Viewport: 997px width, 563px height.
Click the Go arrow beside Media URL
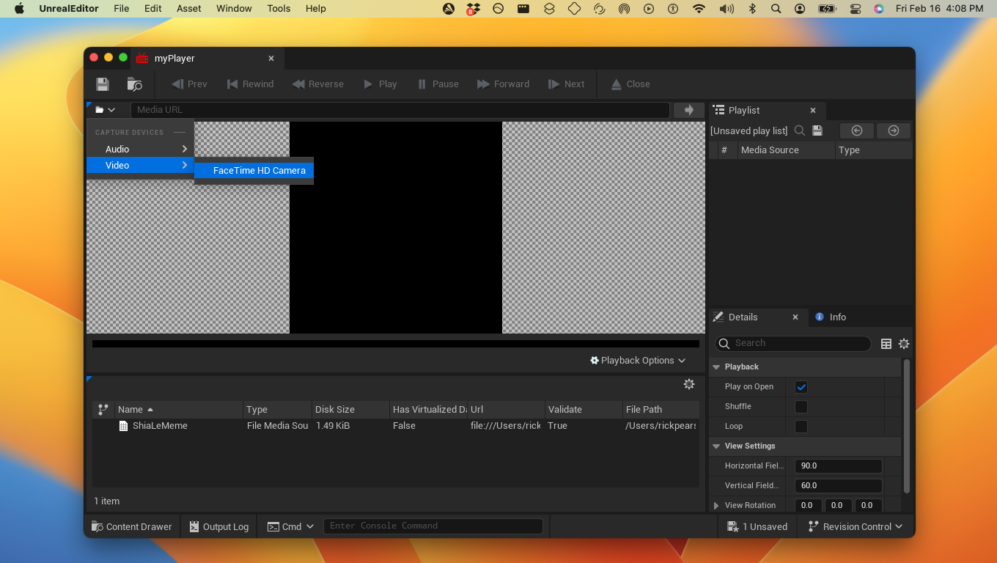coord(688,110)
